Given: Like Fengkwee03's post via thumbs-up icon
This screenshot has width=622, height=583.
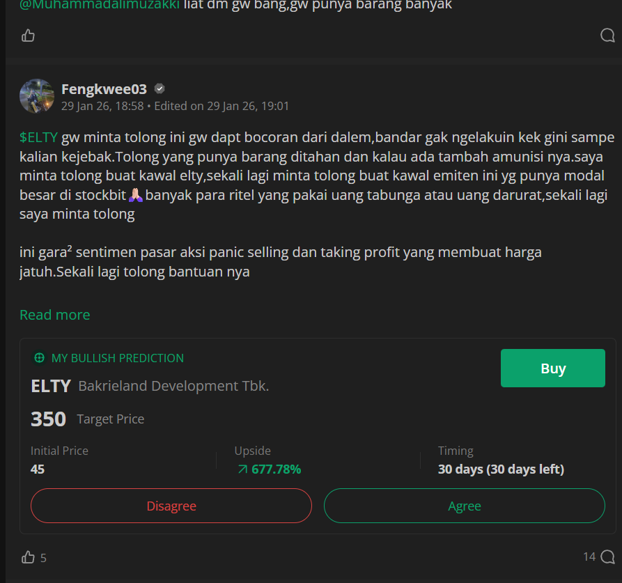Looking at the screenshot, I should [27, 557].
